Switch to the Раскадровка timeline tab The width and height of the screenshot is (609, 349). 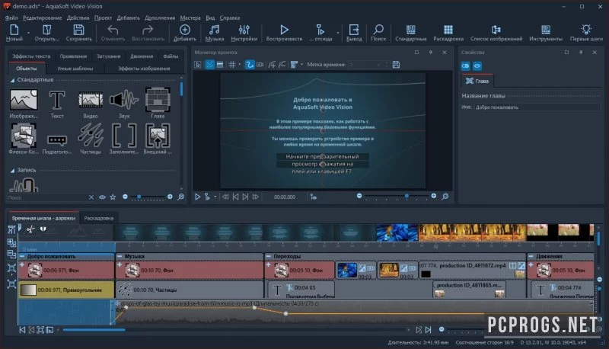pos(99,219)
